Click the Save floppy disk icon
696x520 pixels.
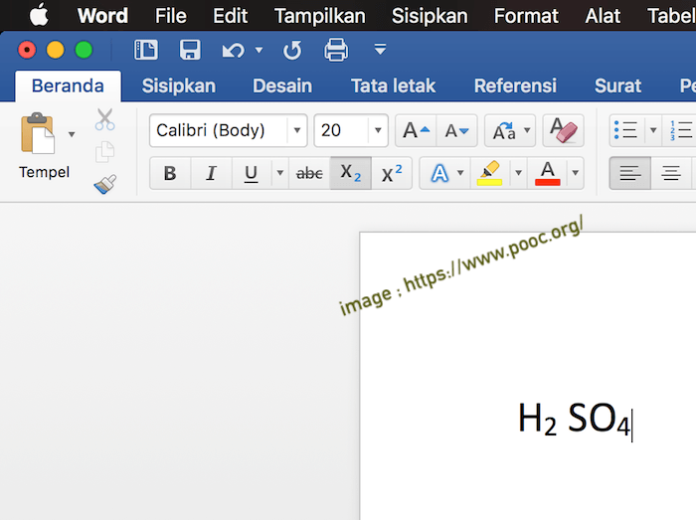[190, 50]
